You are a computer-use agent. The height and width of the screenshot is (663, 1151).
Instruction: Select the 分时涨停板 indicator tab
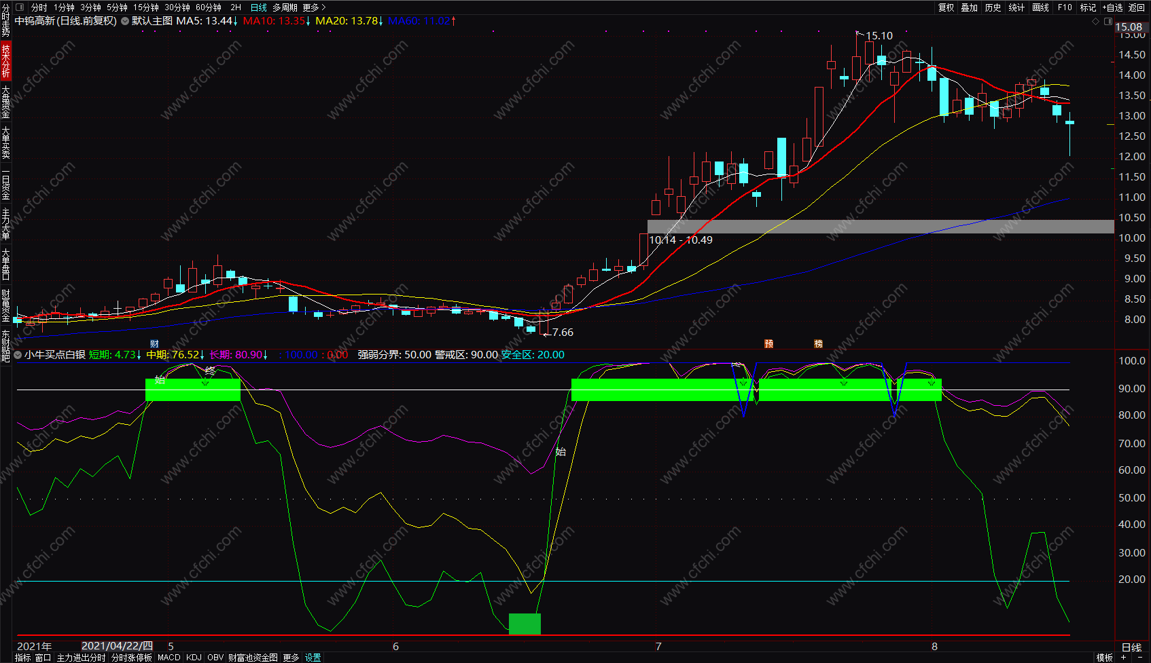coord(132,658)
